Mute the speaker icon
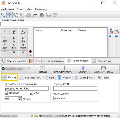The image size is (120, 118). (x=117, y=31)
